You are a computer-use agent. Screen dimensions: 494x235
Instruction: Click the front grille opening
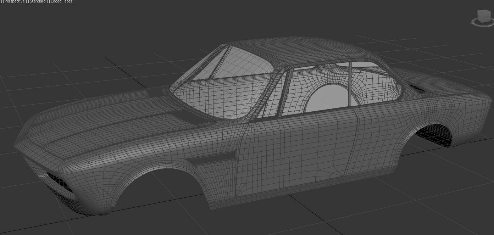(59, 181)
